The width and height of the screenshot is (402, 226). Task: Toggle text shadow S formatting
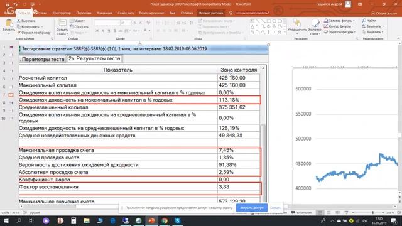(x=114, y=31)
